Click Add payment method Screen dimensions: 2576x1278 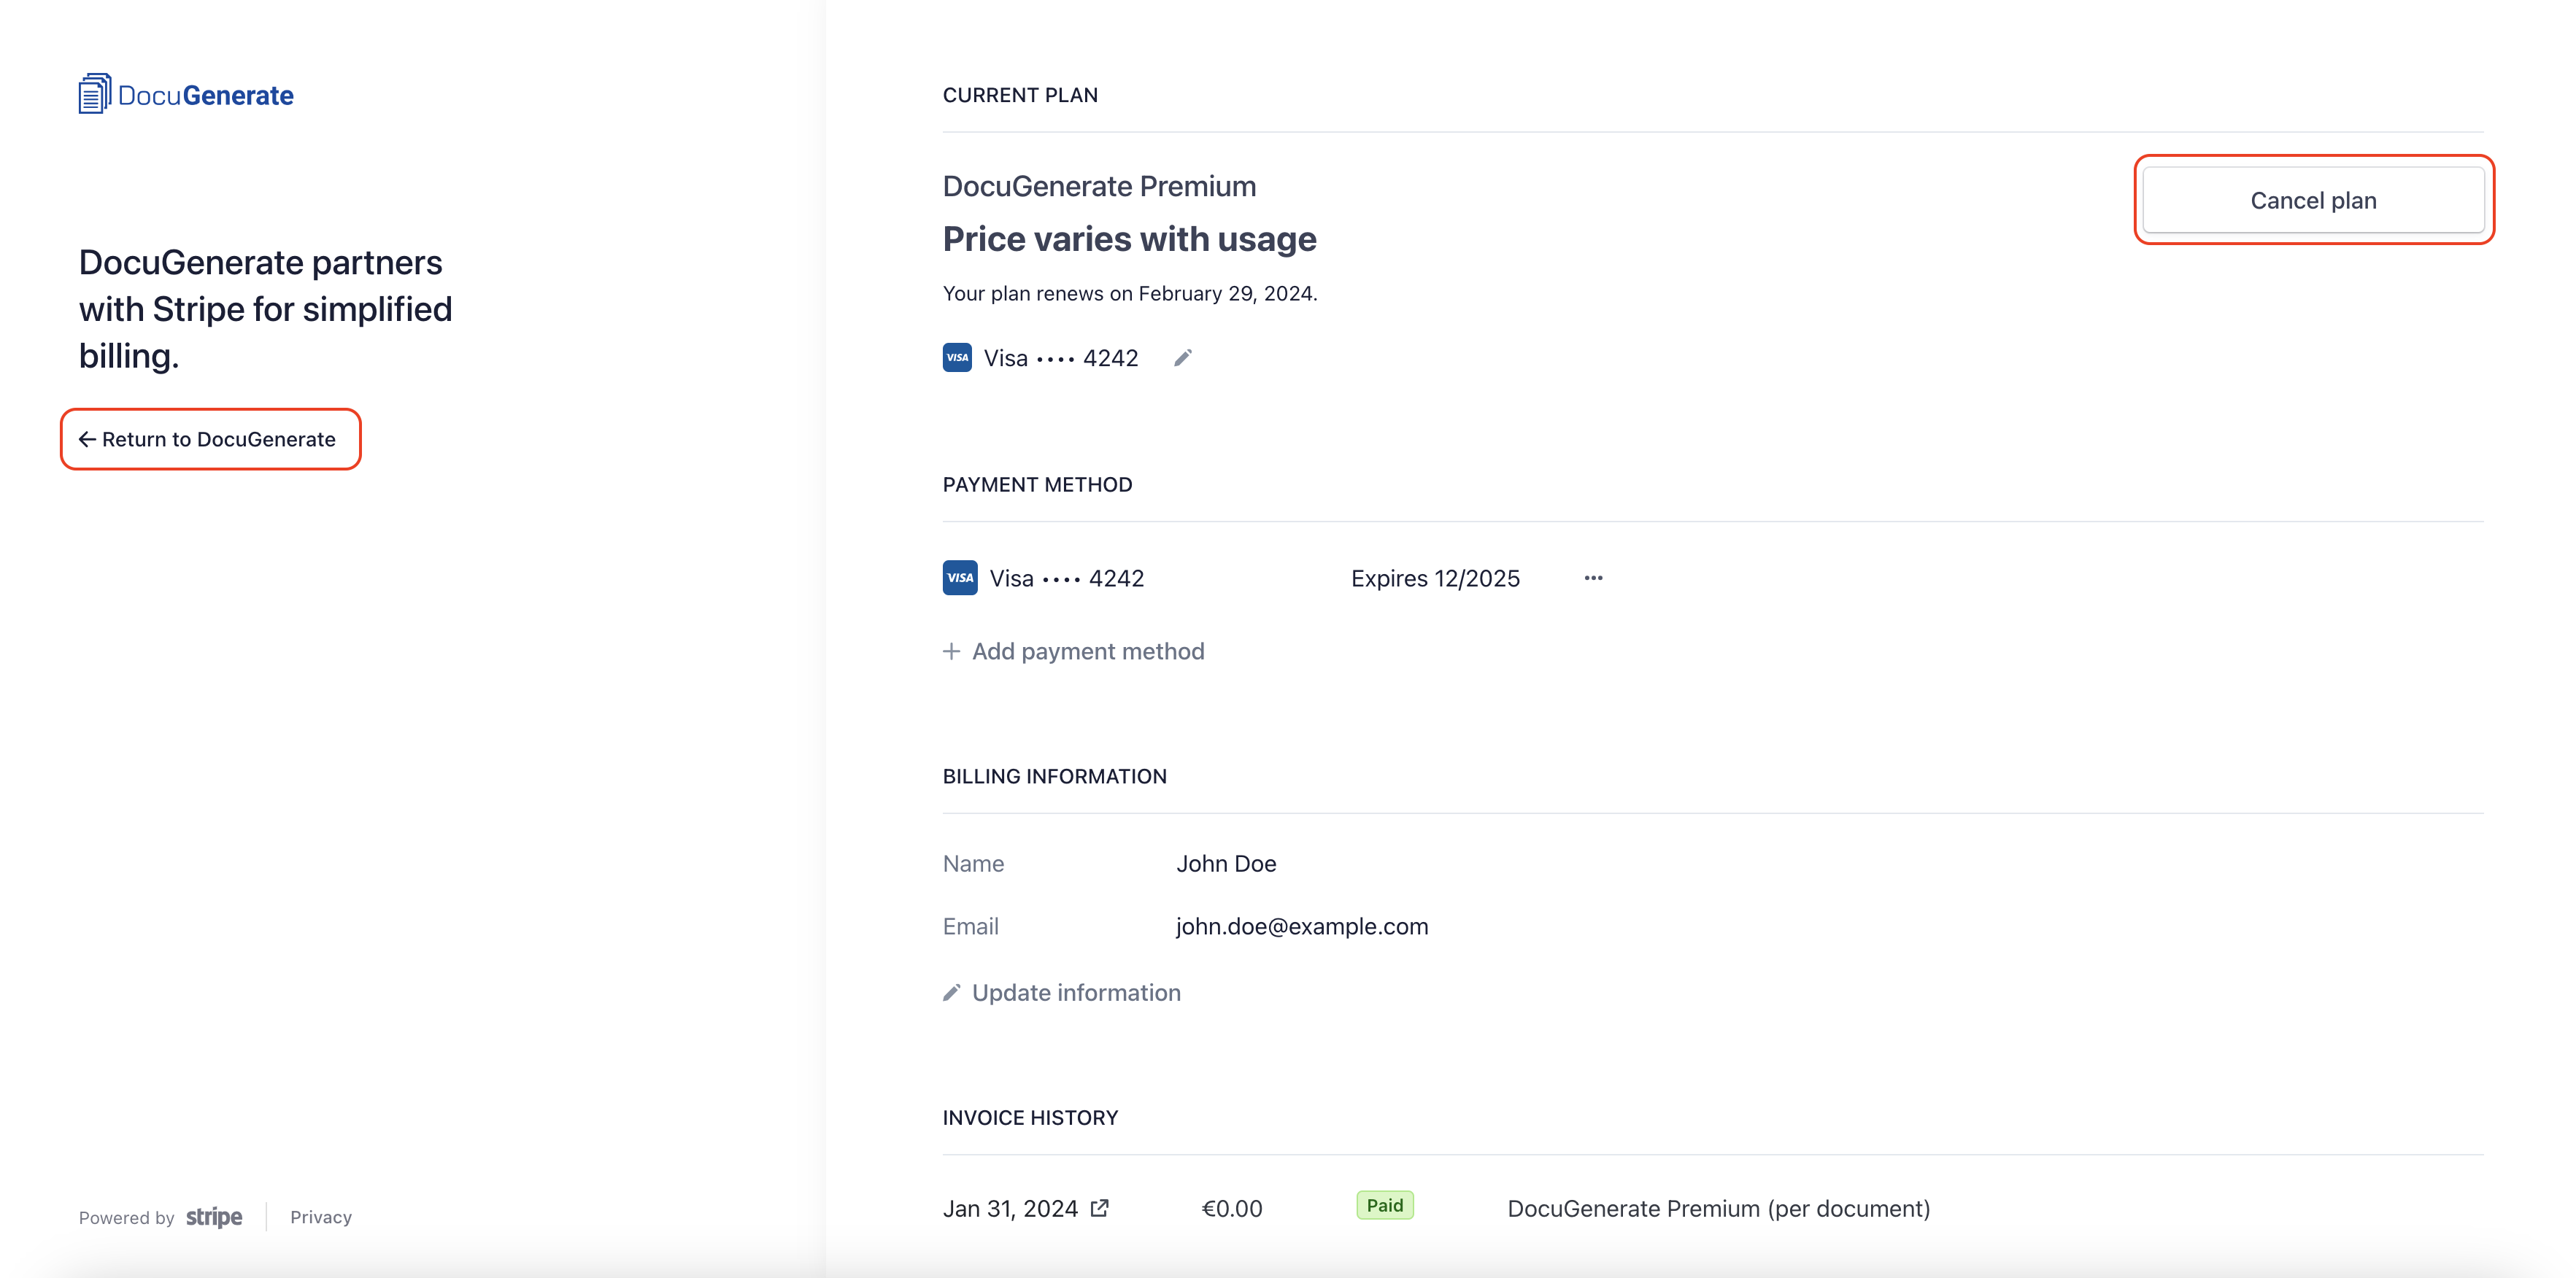click(1087, 651)
